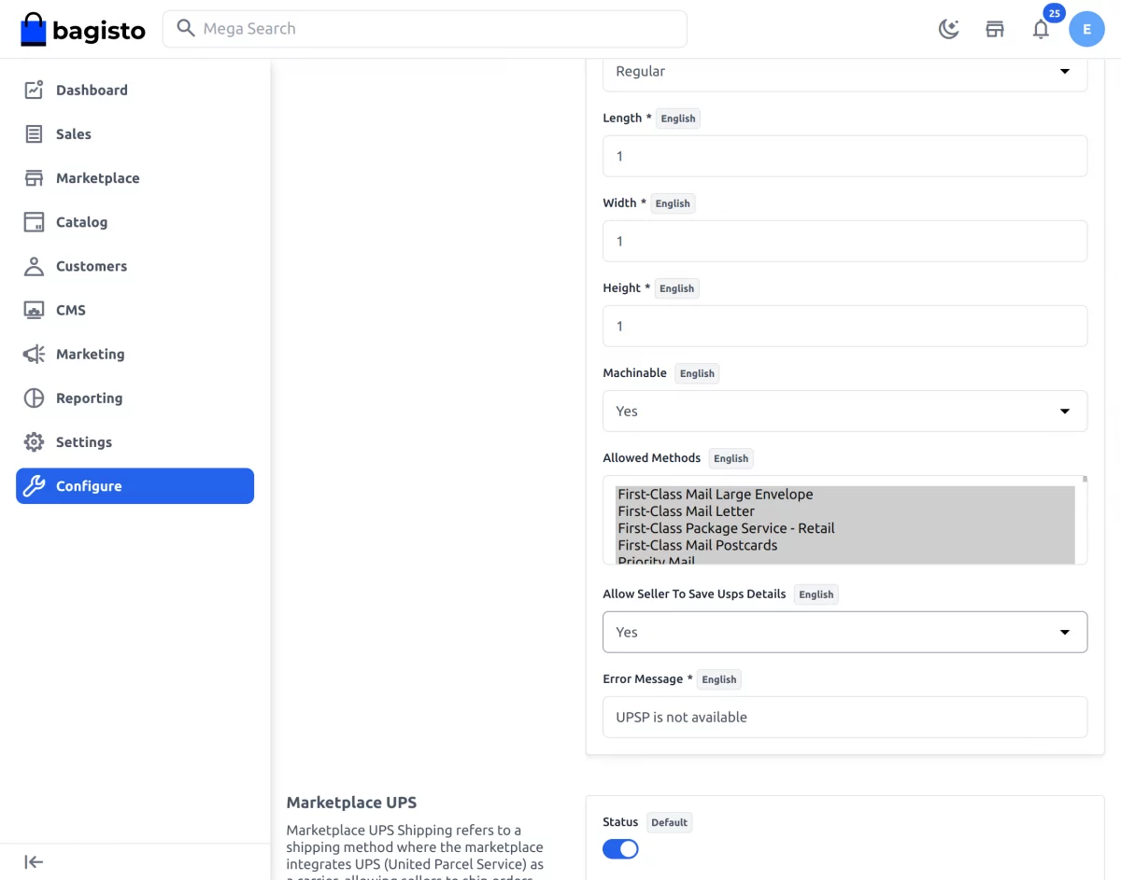Open the Dashboard sidebar icon
This screenshot has width=1121, height=880.
click(34, 90)
